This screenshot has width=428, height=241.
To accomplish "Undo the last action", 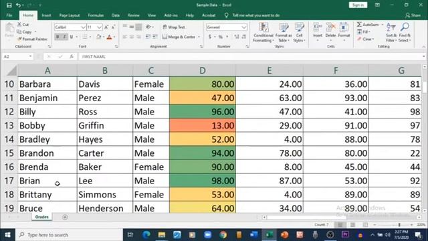I will click(x=19, y=5).
